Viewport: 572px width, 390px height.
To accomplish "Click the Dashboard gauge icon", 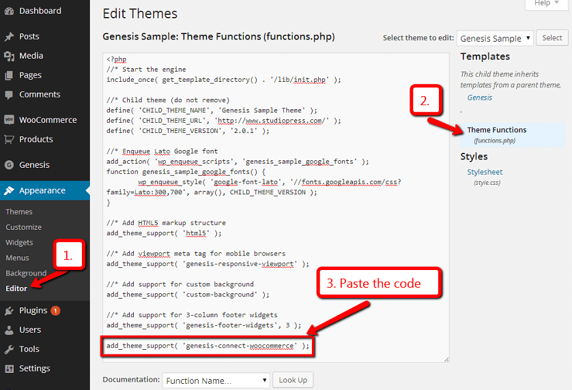I will [x=9, y=12].
